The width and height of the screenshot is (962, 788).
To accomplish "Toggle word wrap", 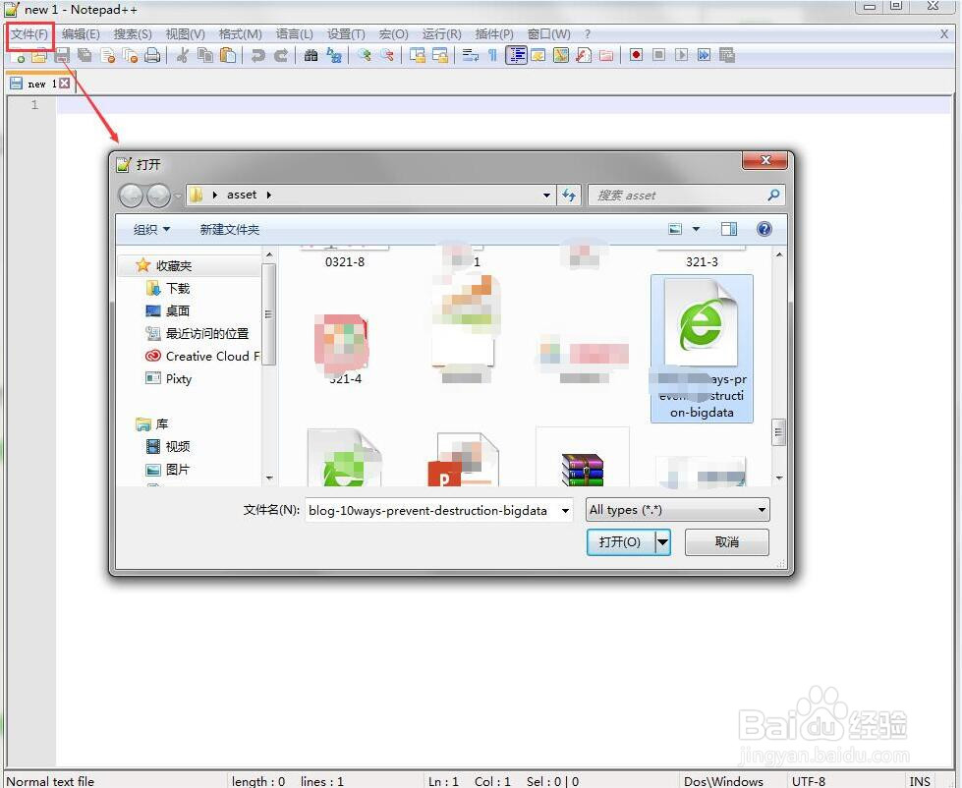I will (x=469, y=55).
